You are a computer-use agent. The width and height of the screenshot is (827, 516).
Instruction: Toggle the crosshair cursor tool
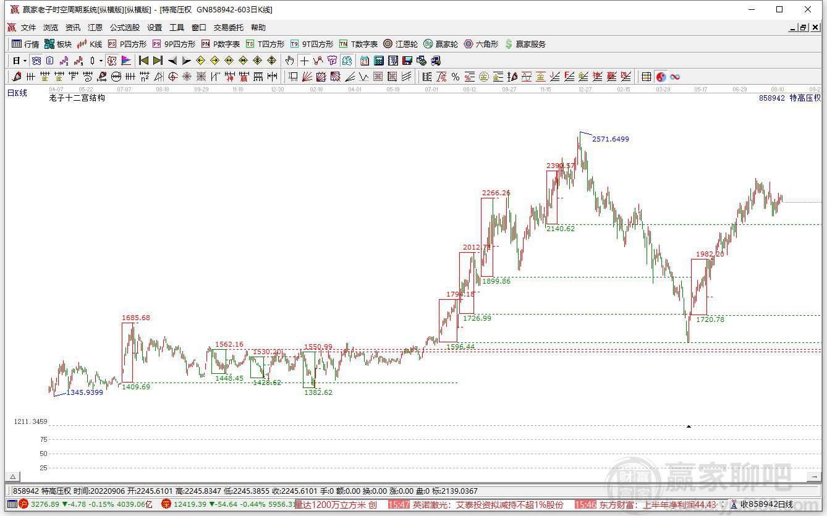click(x=304, y=61)
